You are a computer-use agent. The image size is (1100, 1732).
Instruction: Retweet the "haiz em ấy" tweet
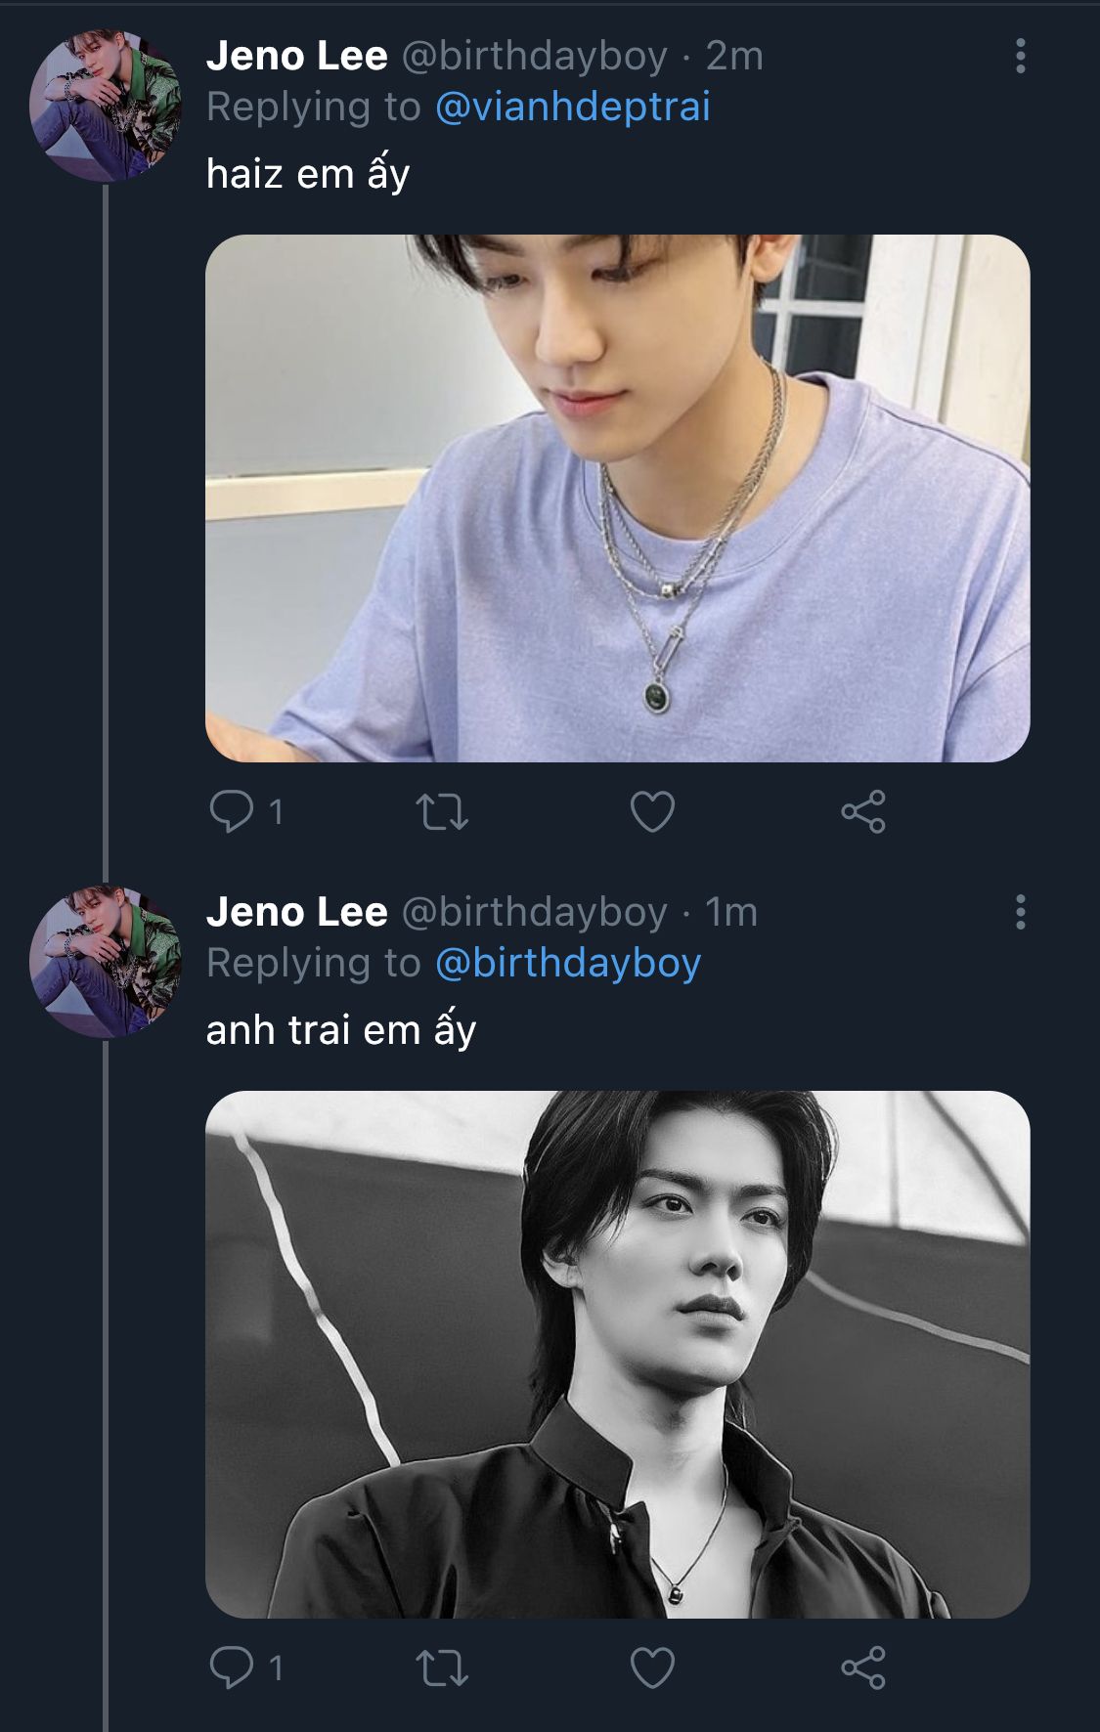pyautogui.click(x=442, y=812)
